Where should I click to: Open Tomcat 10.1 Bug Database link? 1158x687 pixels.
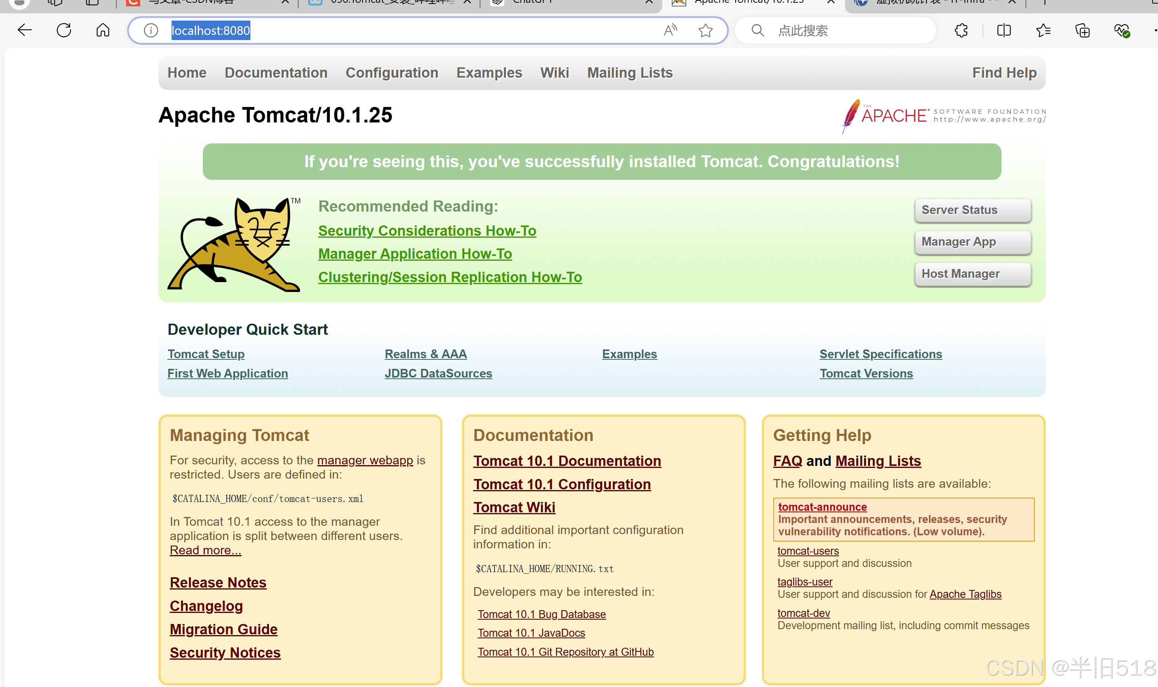[x=542, y=614]
